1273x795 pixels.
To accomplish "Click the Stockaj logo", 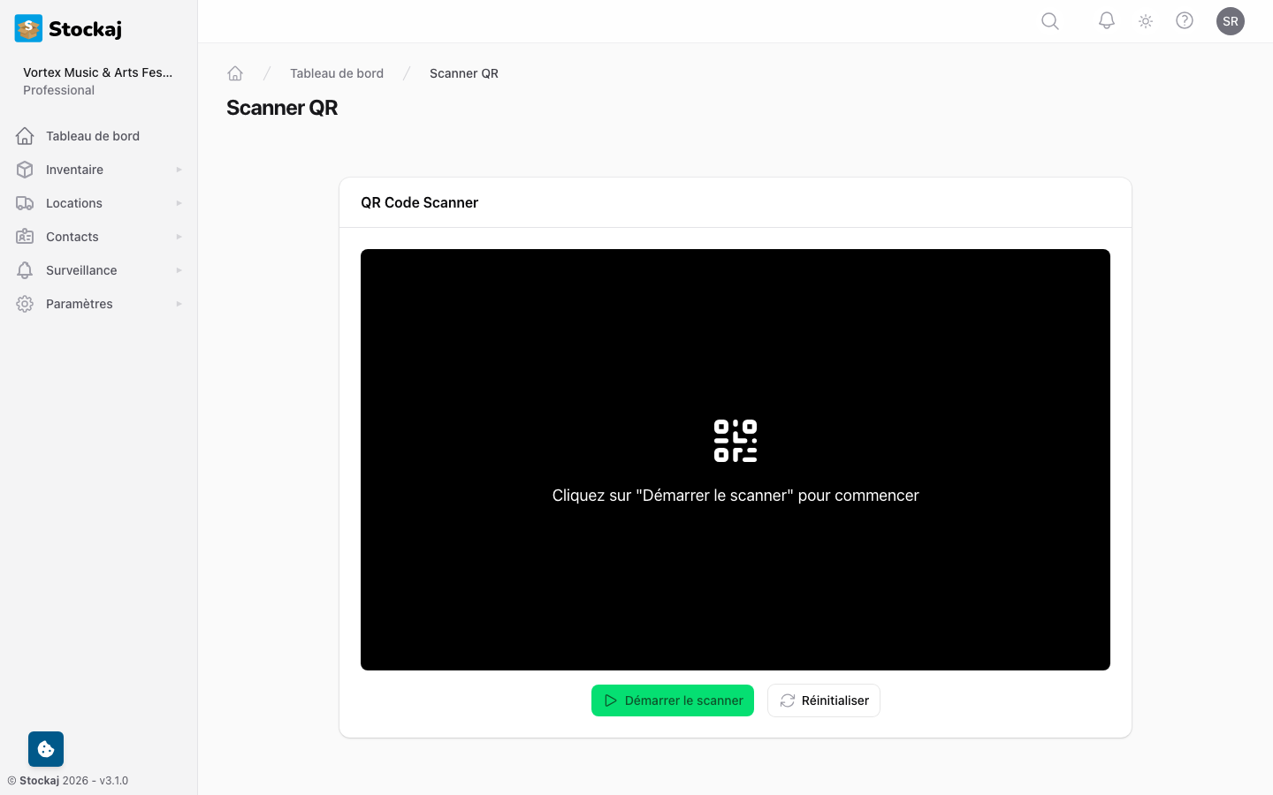I will point(27,27).
